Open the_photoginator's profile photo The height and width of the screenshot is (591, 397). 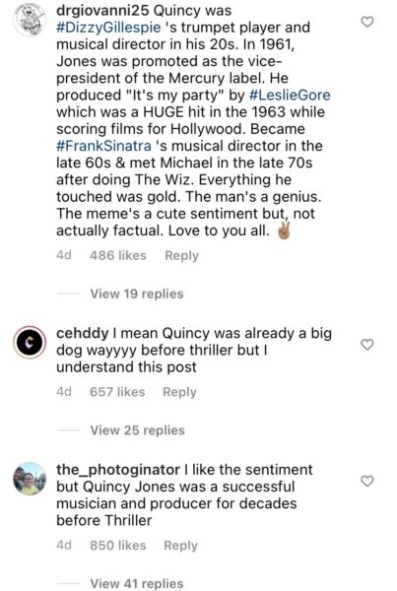30,479
